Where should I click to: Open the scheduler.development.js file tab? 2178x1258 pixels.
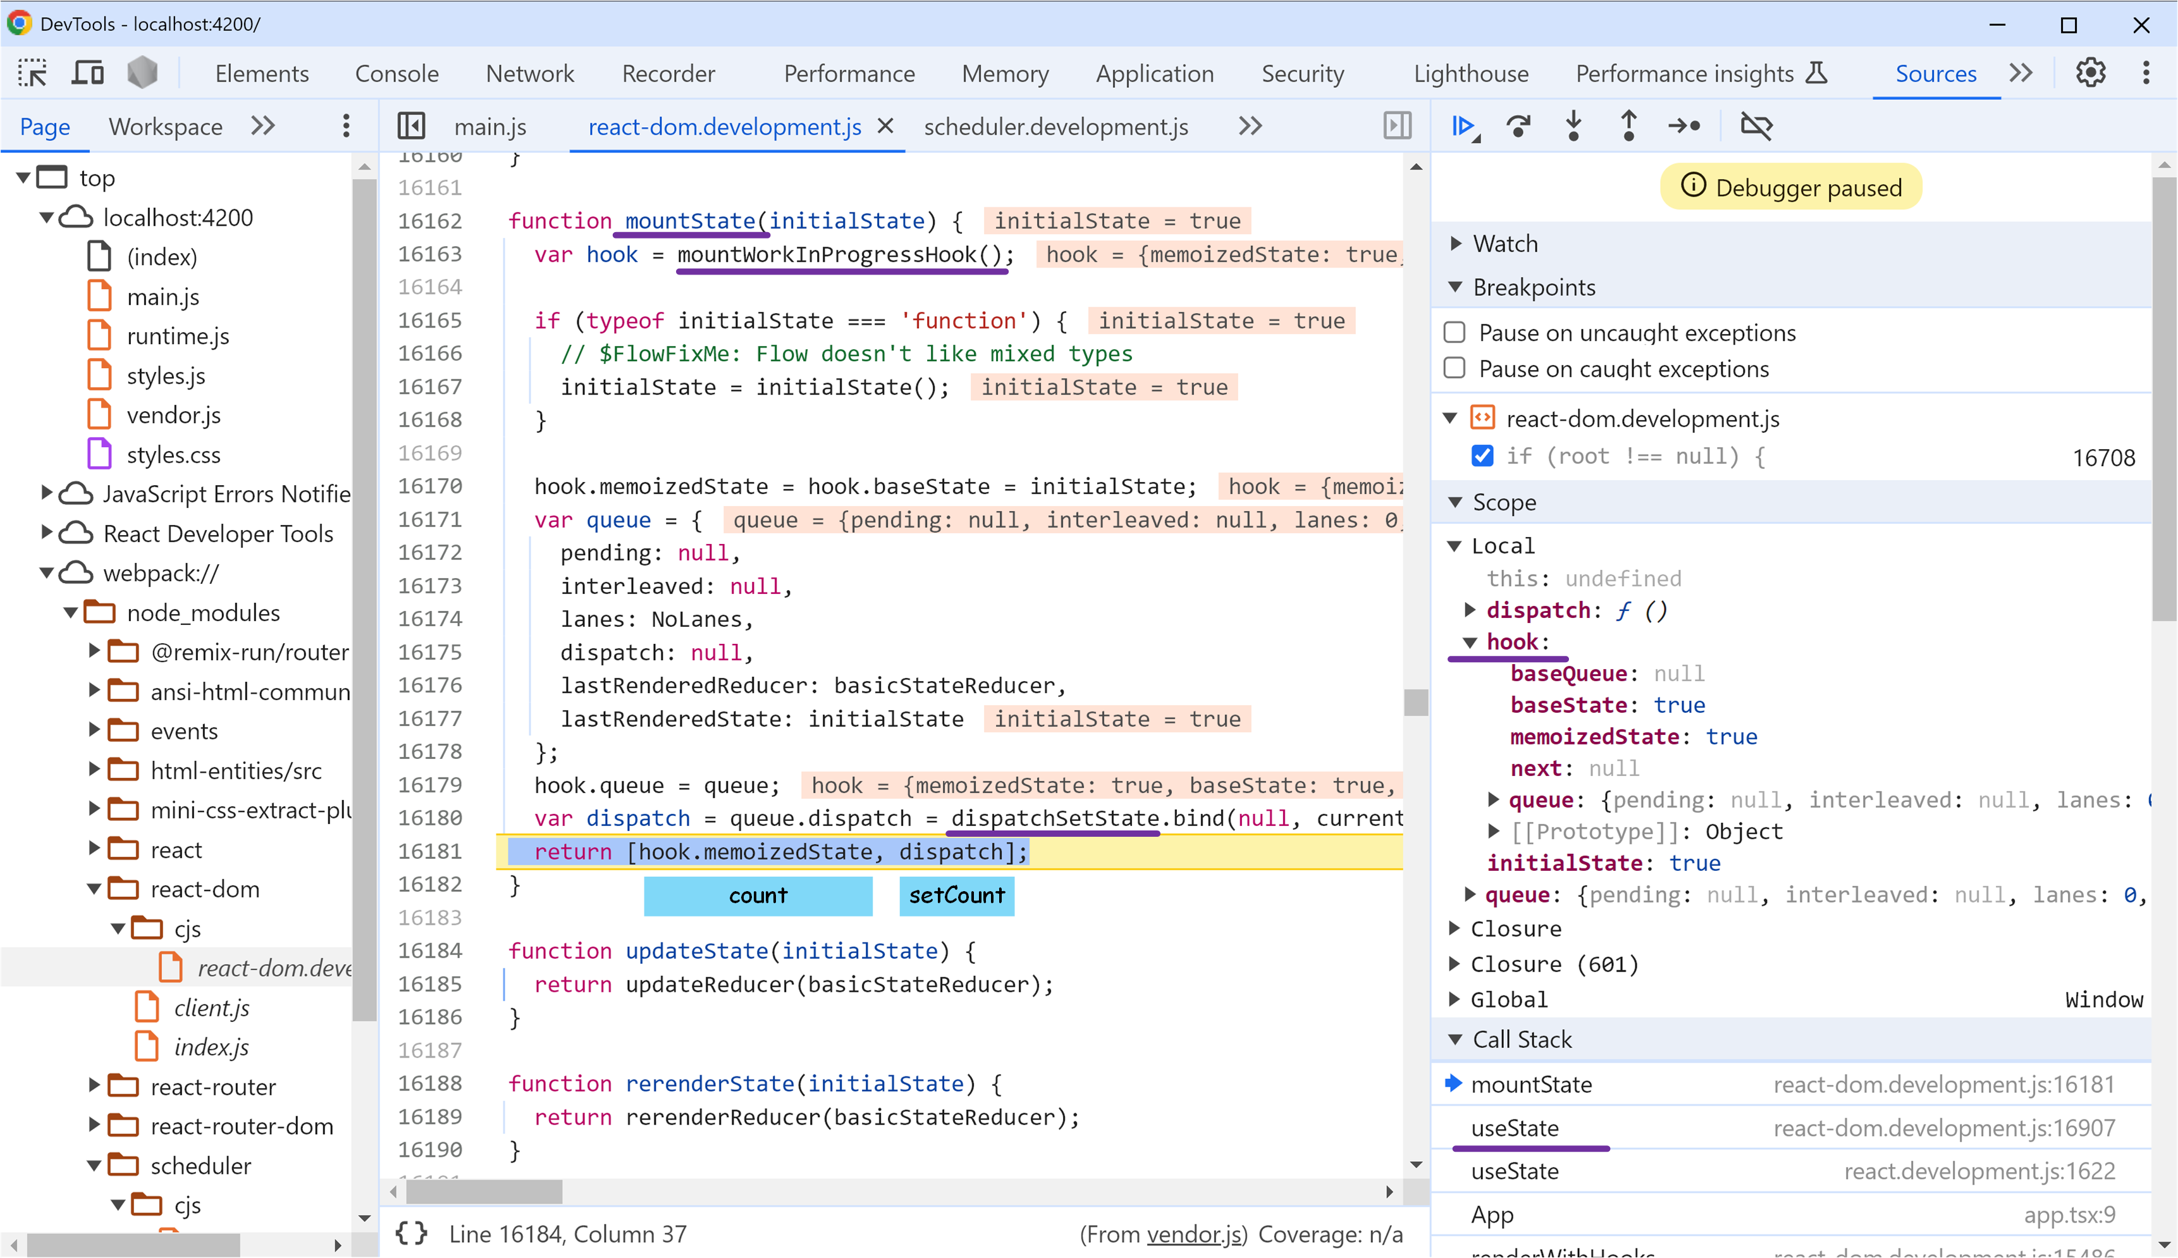point(1055,127)
